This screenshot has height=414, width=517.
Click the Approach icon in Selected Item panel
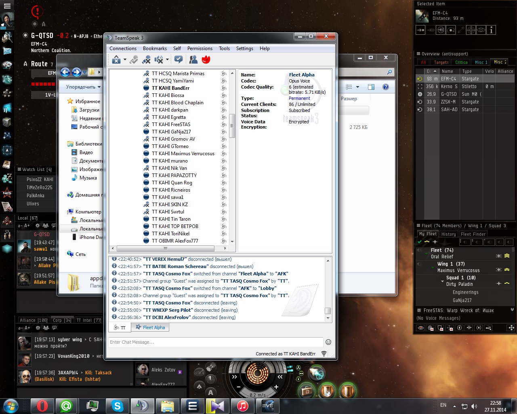[420, 30]
